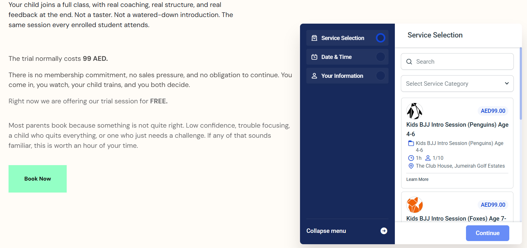Toggle the Service Selection step circle
527x248 pixels.
coord(381,38)
